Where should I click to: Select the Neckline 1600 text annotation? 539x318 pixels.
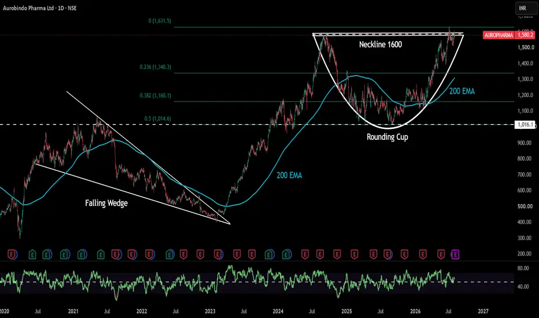pyautogui.click(x=380, y=45)
